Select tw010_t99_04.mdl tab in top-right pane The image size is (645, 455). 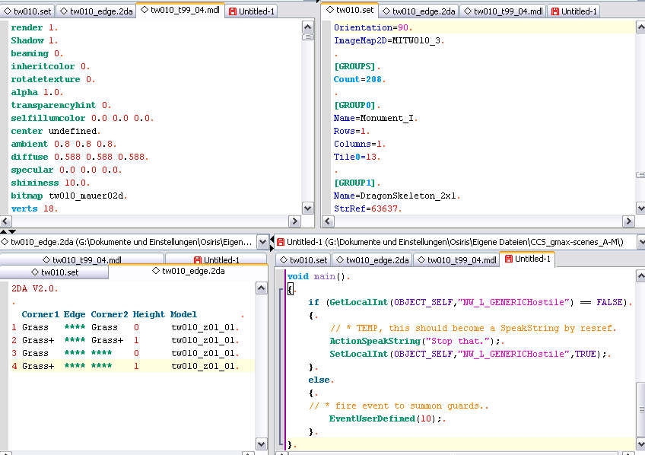pyautogui.click(x=502, y=11)
